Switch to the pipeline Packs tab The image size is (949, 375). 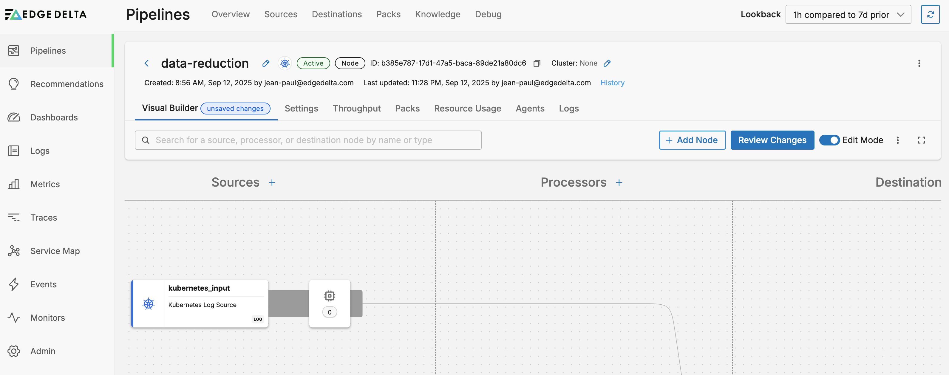pos(407,108)
